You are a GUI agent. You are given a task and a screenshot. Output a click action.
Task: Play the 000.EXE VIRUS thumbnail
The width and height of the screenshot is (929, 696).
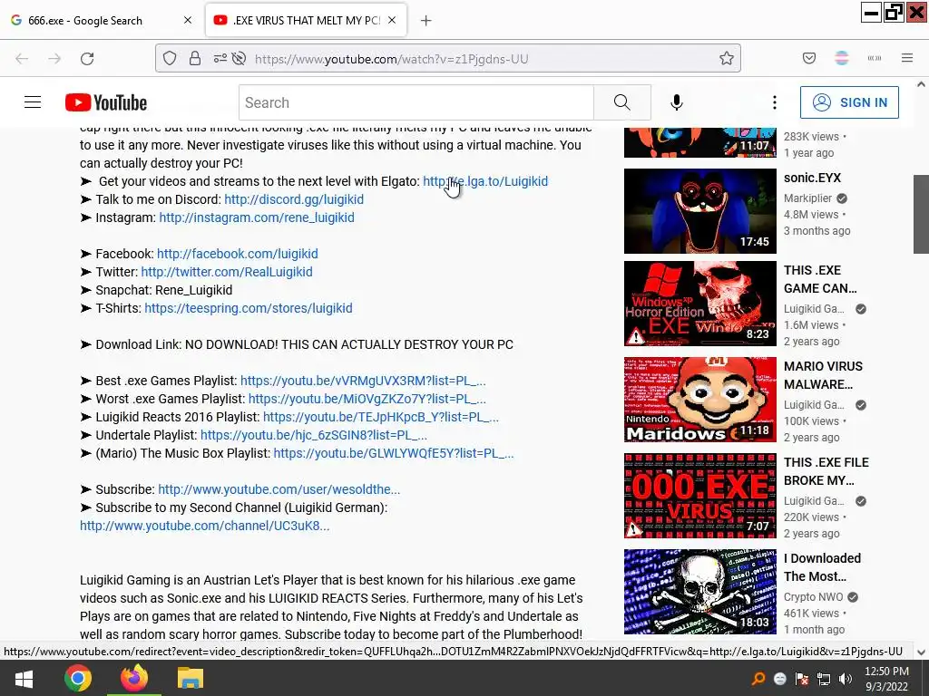[x=699, y=496]
